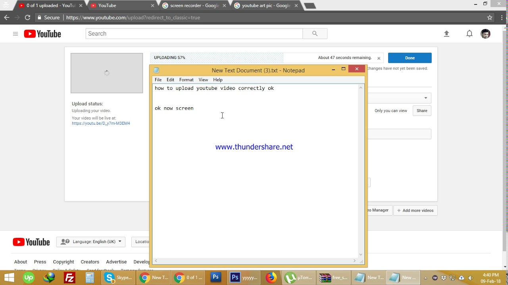Open the Edit menu in Notepad
The image size is (508, 285).
(170, 80)
